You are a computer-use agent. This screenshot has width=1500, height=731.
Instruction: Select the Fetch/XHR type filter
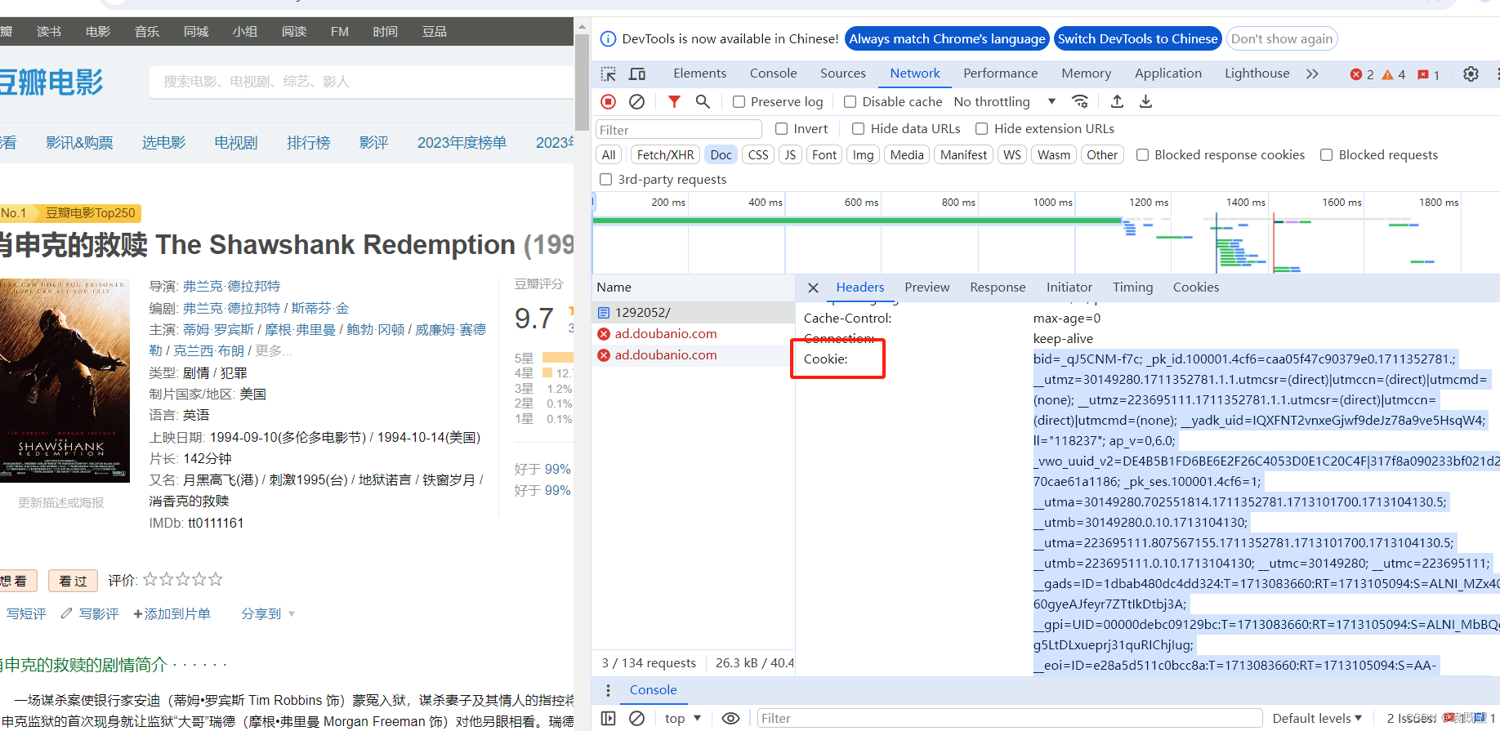click(x=665, y=154)
